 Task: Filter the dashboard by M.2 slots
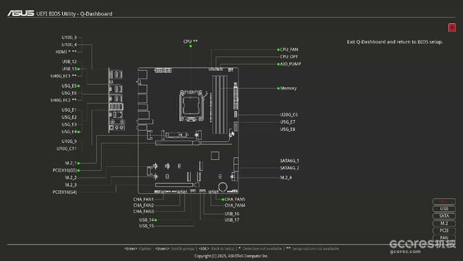[444, 223]
